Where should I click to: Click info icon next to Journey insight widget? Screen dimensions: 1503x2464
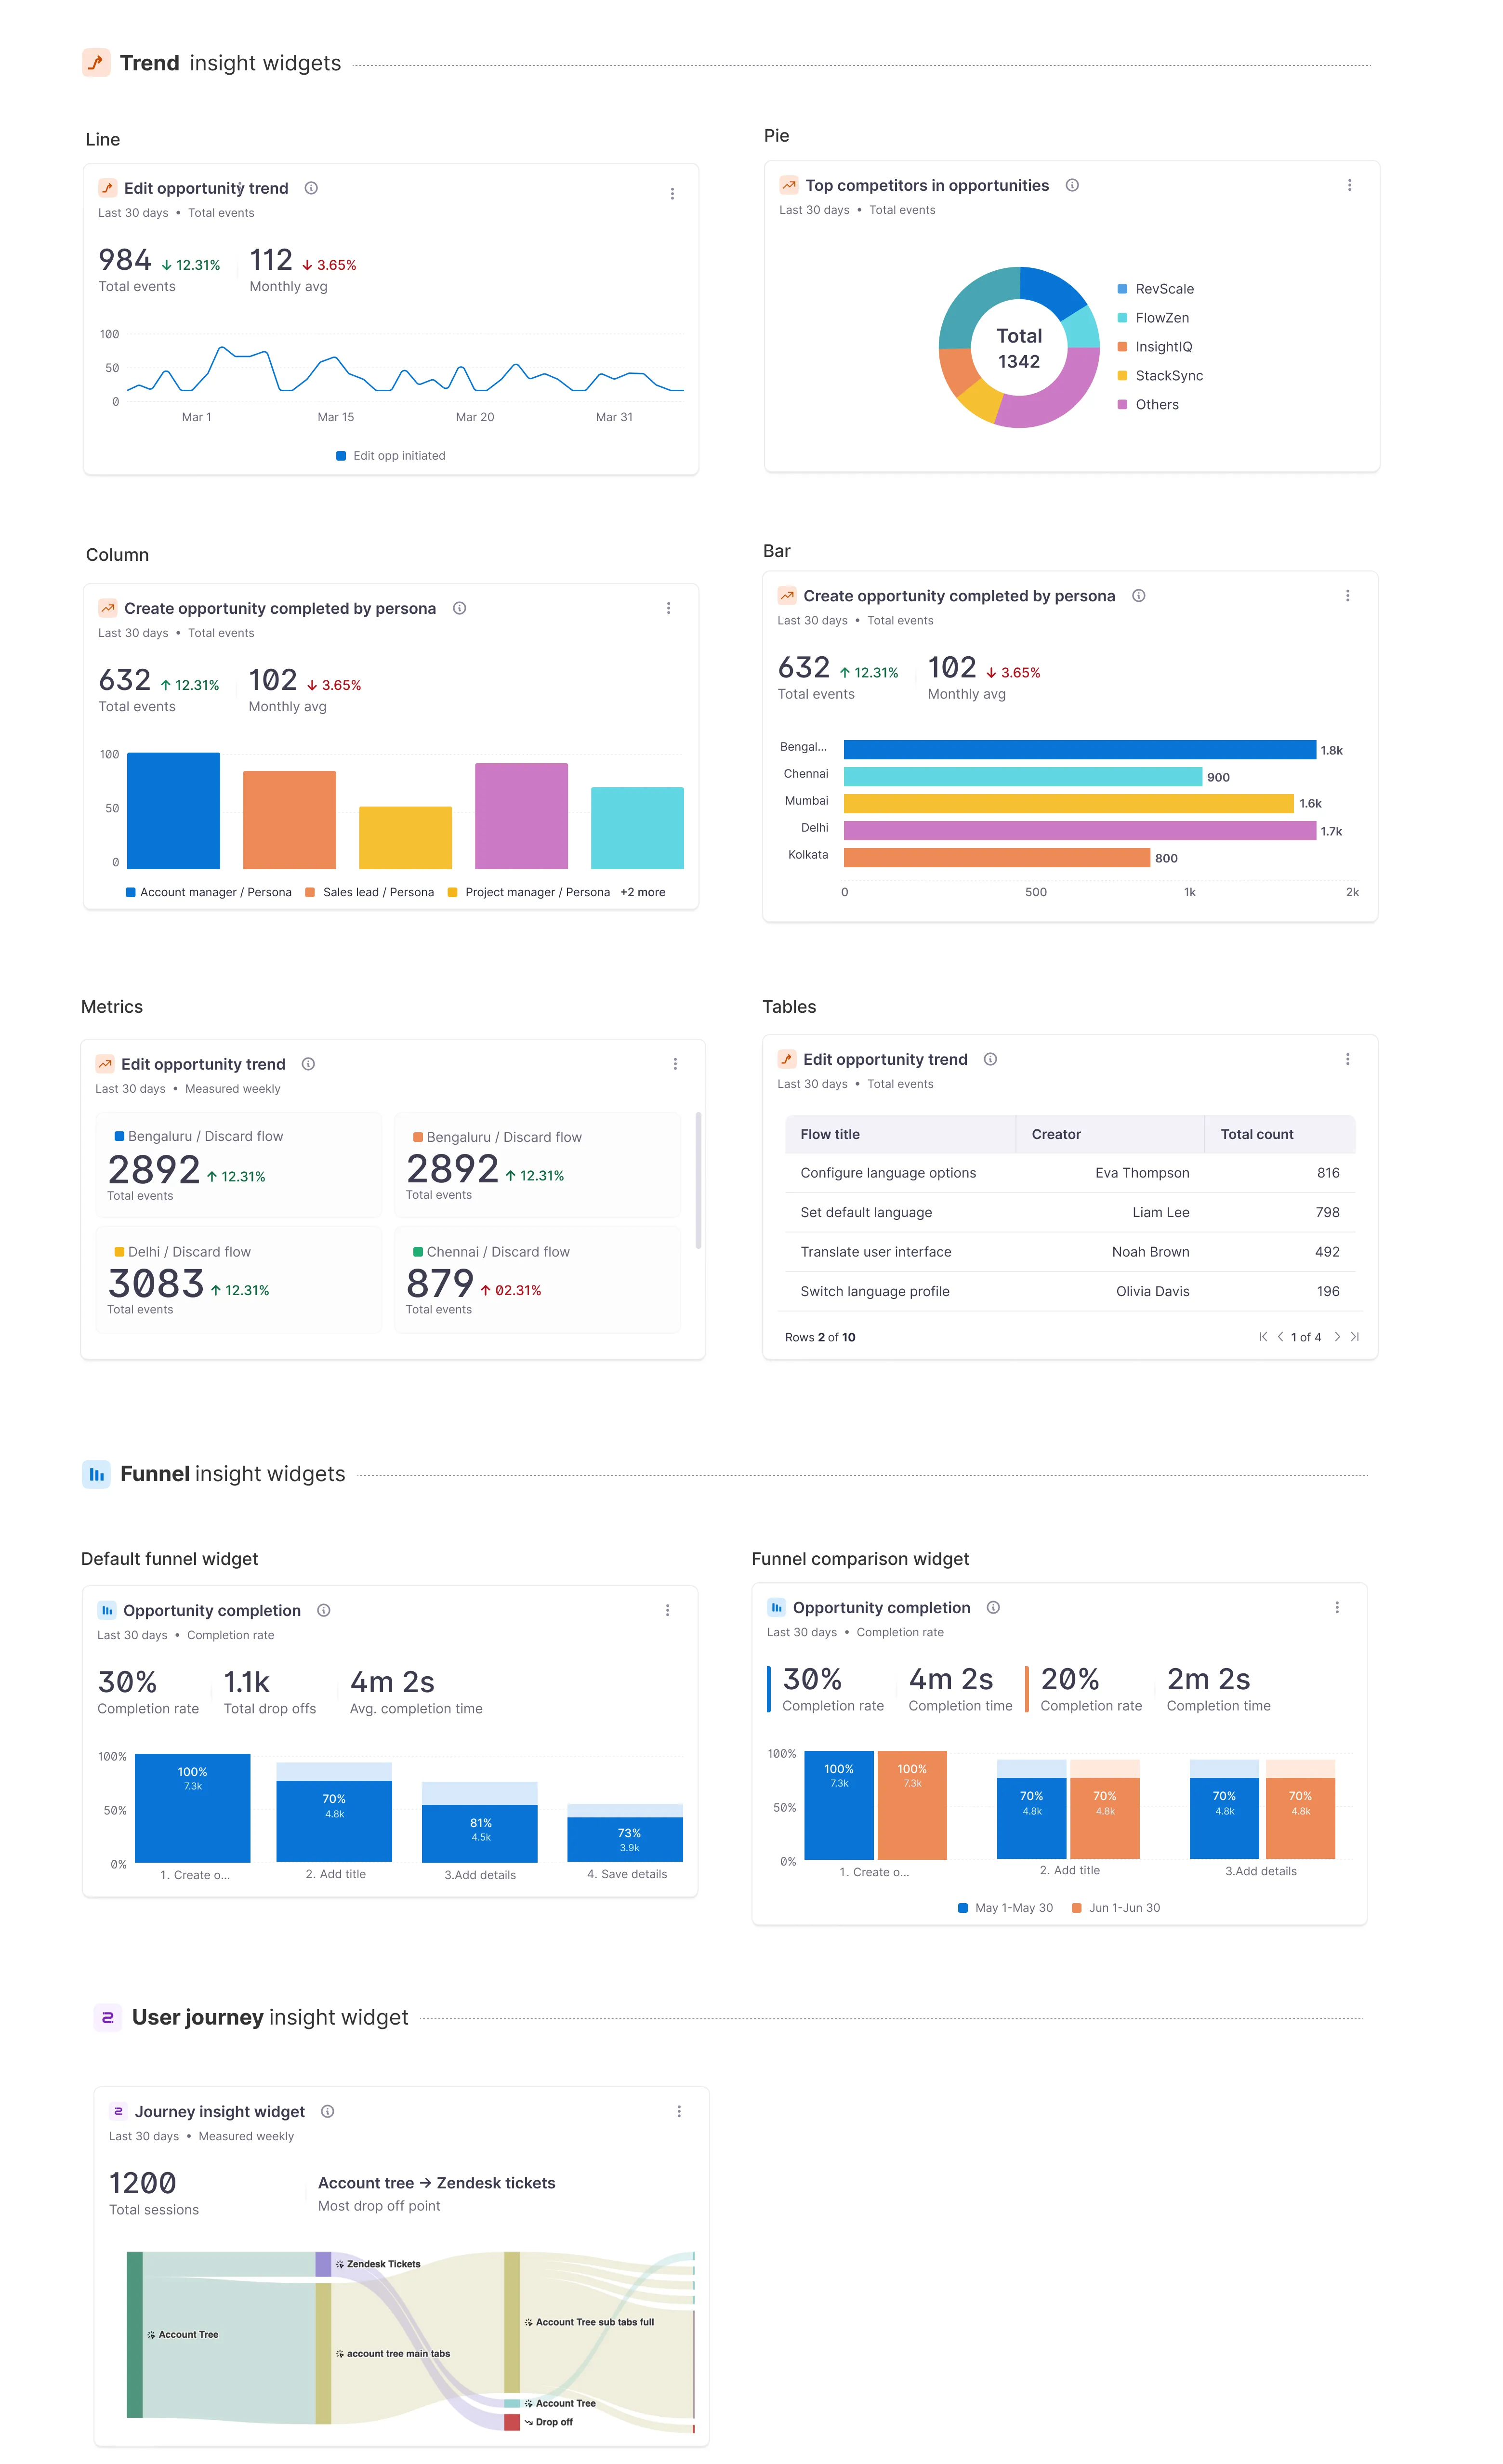[x=327, y=2111]
